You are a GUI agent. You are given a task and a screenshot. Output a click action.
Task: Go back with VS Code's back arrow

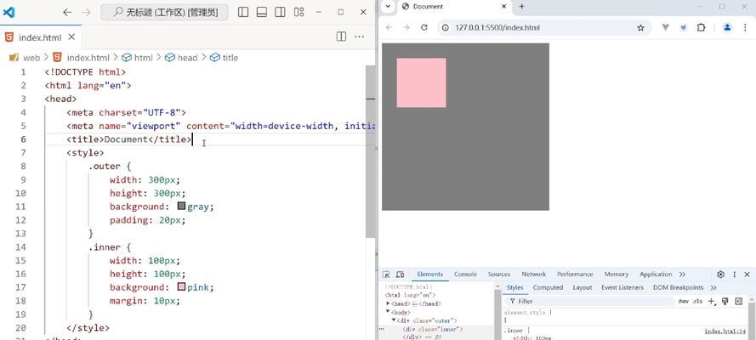(67, 12)
